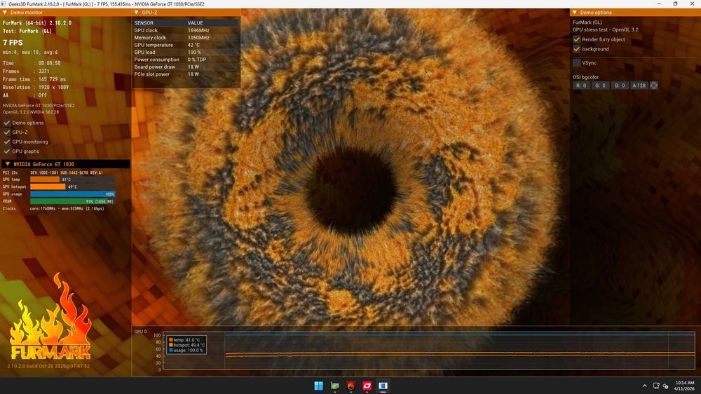Click the GPU temp 41°C bar

(72, 179)
